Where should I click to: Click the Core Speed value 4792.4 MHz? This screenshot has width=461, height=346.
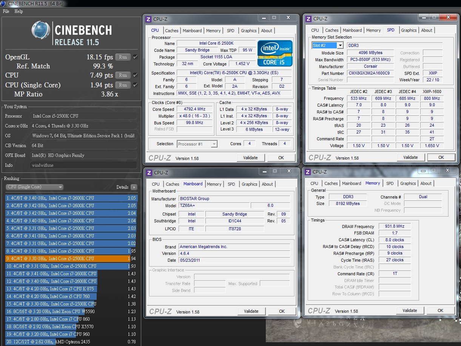coord(194,109)
